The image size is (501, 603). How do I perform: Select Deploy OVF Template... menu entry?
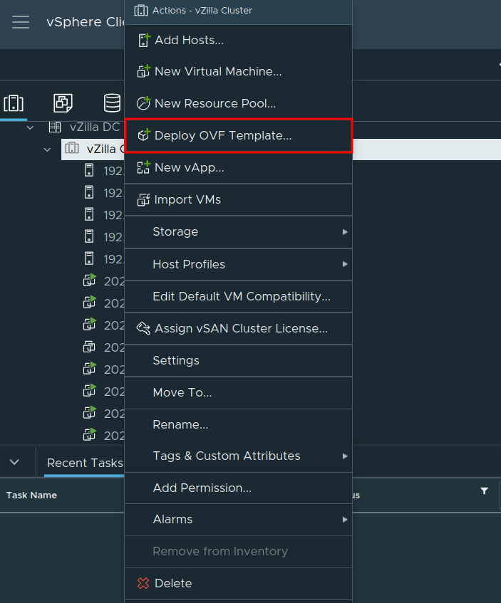(238, 135)
